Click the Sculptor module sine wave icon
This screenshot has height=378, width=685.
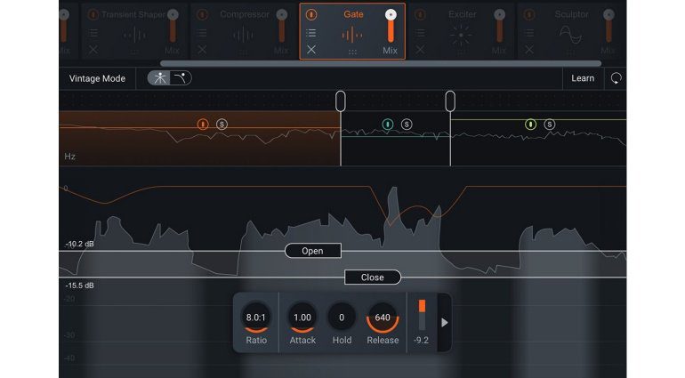pos(569,35)
